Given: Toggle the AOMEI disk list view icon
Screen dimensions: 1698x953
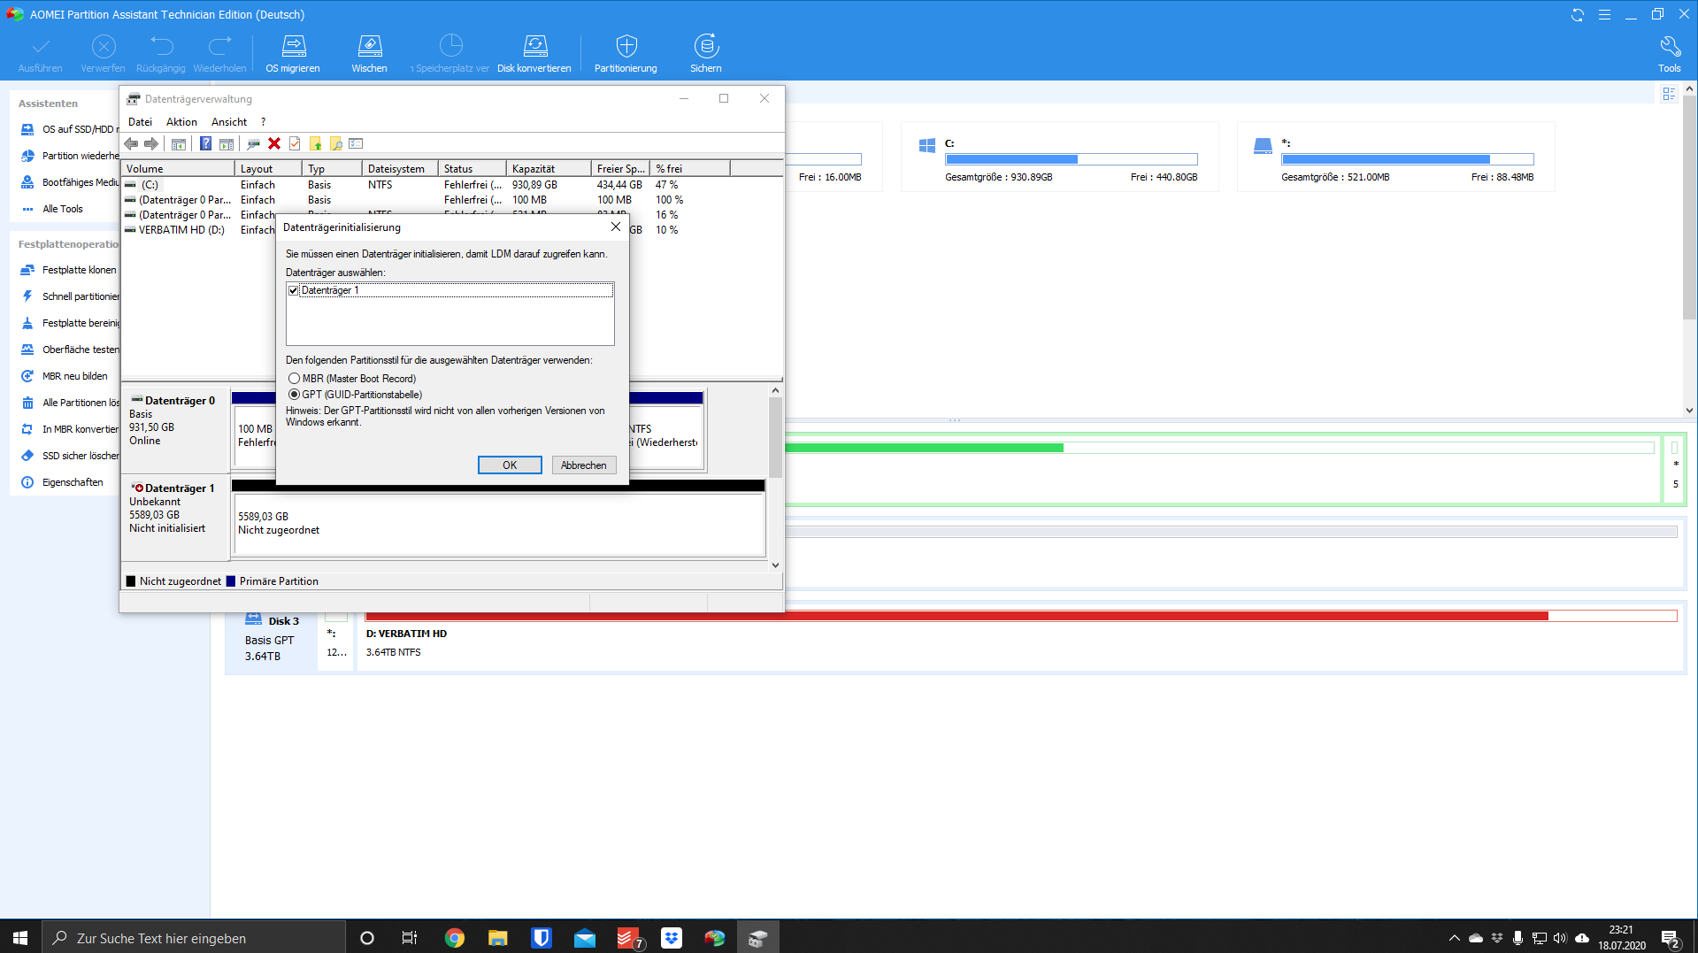Looking at the screenshot, I should pos(1669,94).
